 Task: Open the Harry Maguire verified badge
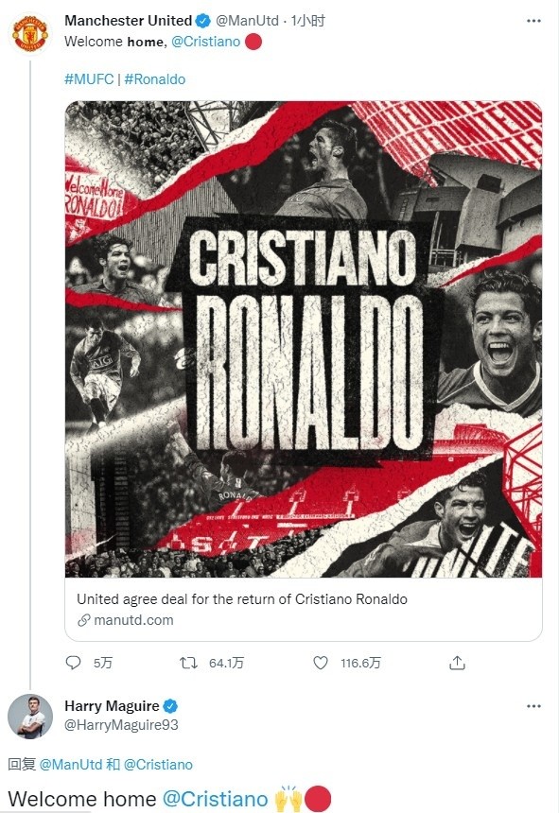(170, 706)
